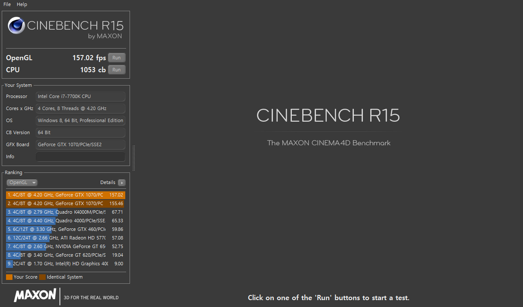Run the CPU benchmark test
Viewport: 523px width, 307px height.
pyautogui.click(x=117, y=70)
